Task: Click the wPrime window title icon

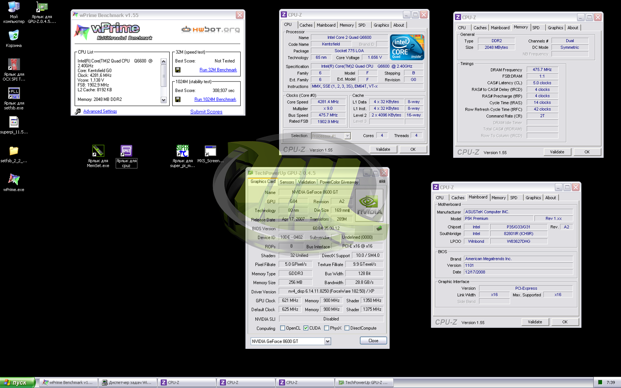Action: (x=75, y=15)
